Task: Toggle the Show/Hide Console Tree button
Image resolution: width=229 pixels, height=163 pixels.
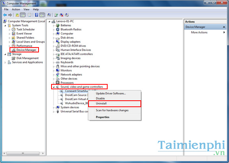Action: click(23, 15)
